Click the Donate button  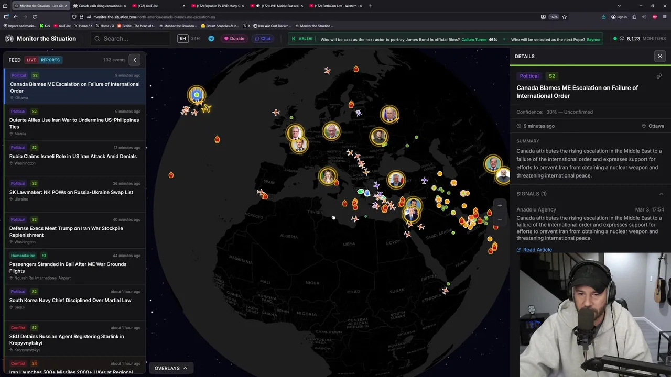pos(234,39)
